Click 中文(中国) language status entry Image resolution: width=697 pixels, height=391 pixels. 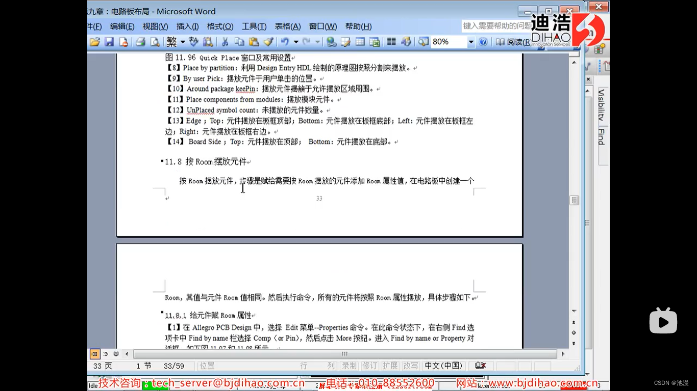[x=443, y=366]
